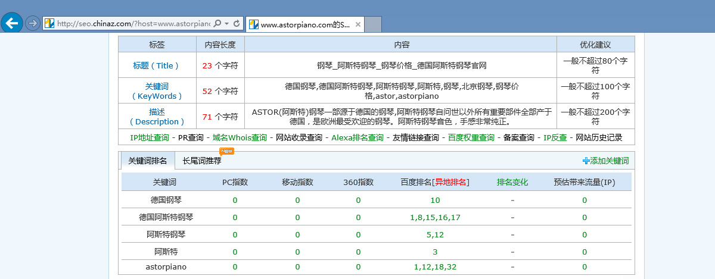Click the address bar URL field
Viewport: 715px width, 279px height.
(131, 24)
